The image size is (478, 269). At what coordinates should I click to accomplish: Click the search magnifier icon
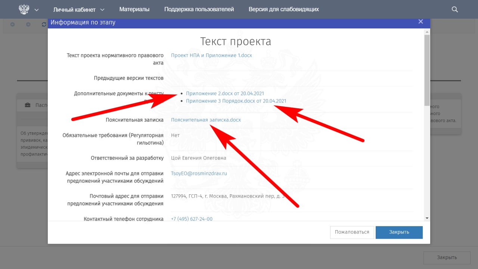pos(454,9)
